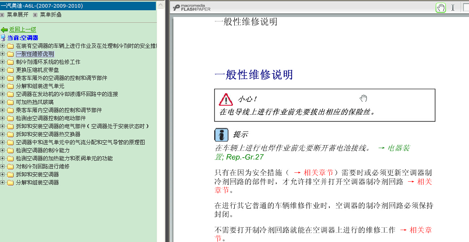Go back via 返回上一级 link

23,29
